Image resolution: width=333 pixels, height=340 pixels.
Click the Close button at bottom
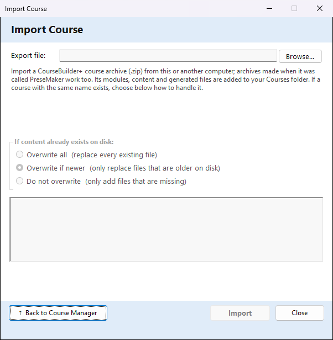(300, 313)
